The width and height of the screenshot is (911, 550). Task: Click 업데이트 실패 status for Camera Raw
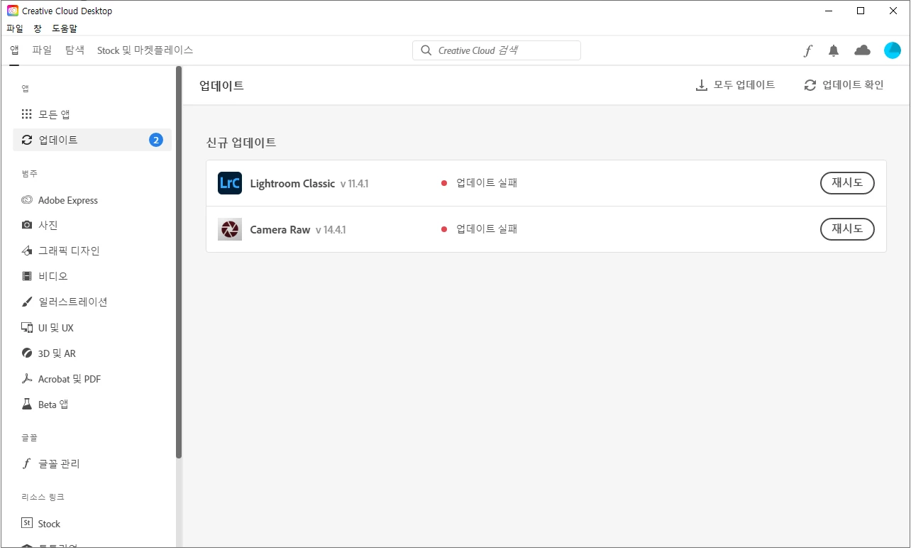tap(487, 229)
